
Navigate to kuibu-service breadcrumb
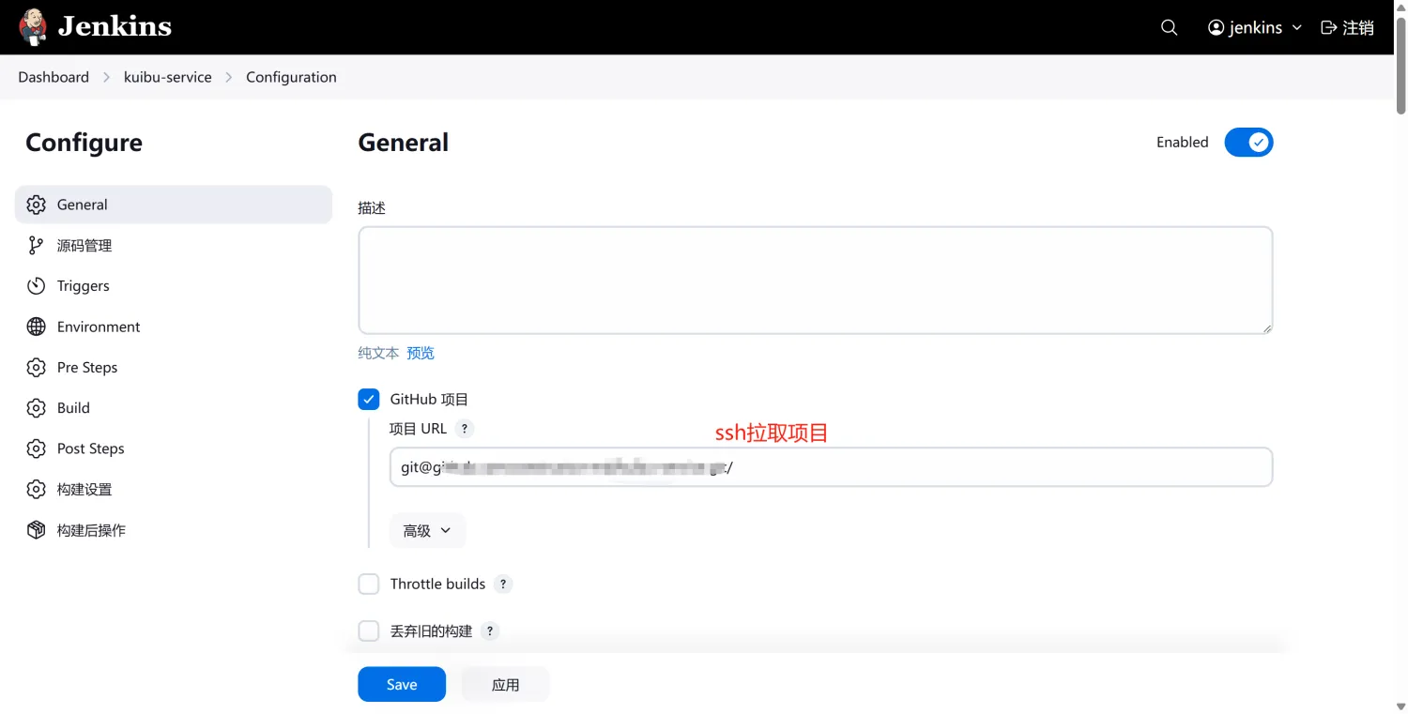[167, 77]
